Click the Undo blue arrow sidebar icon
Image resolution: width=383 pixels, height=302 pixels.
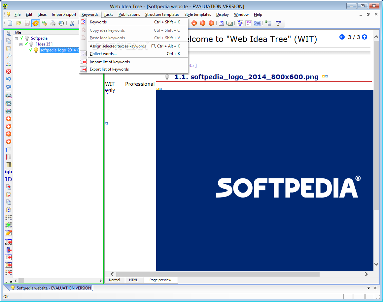pyautogui.click(x=9, y=79)
